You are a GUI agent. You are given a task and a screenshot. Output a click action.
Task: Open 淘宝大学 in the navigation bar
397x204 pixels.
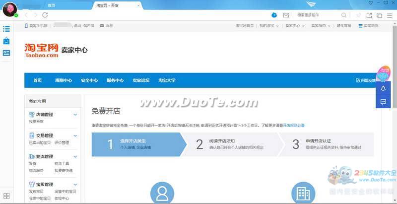167,80
